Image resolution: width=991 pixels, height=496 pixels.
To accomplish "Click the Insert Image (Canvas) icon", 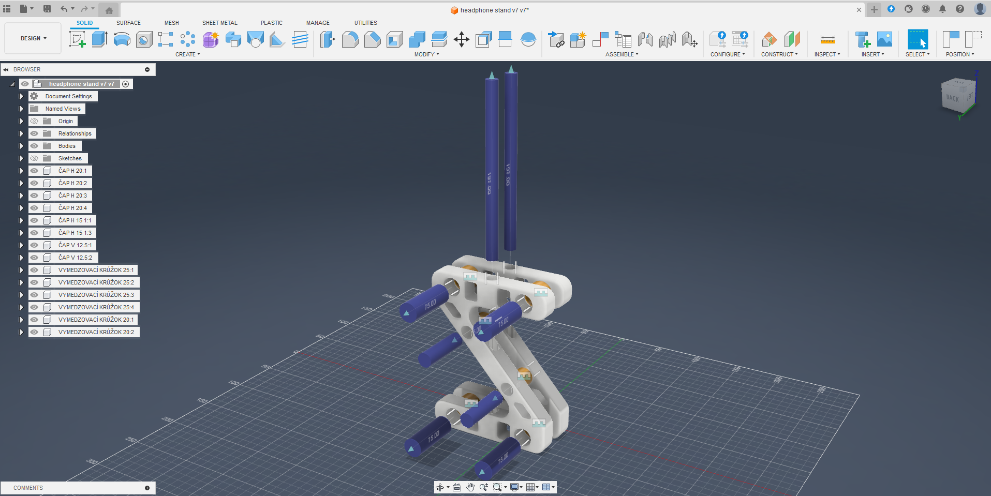I will point(884,39).
